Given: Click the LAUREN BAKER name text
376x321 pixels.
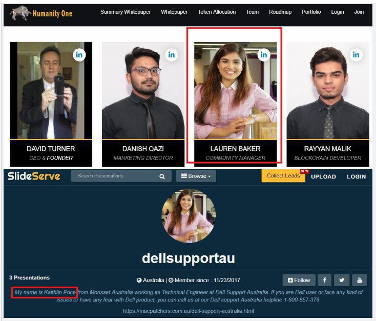Looking at the screenshot, I should click(x=236, y=149).
